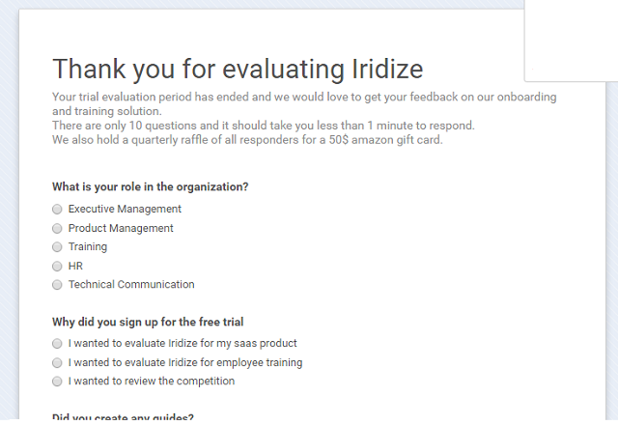Select the Training role radio button
Image resolution: width=618 pixels, height=425 pixels.
pyautogui.click(x=57, y=247)
